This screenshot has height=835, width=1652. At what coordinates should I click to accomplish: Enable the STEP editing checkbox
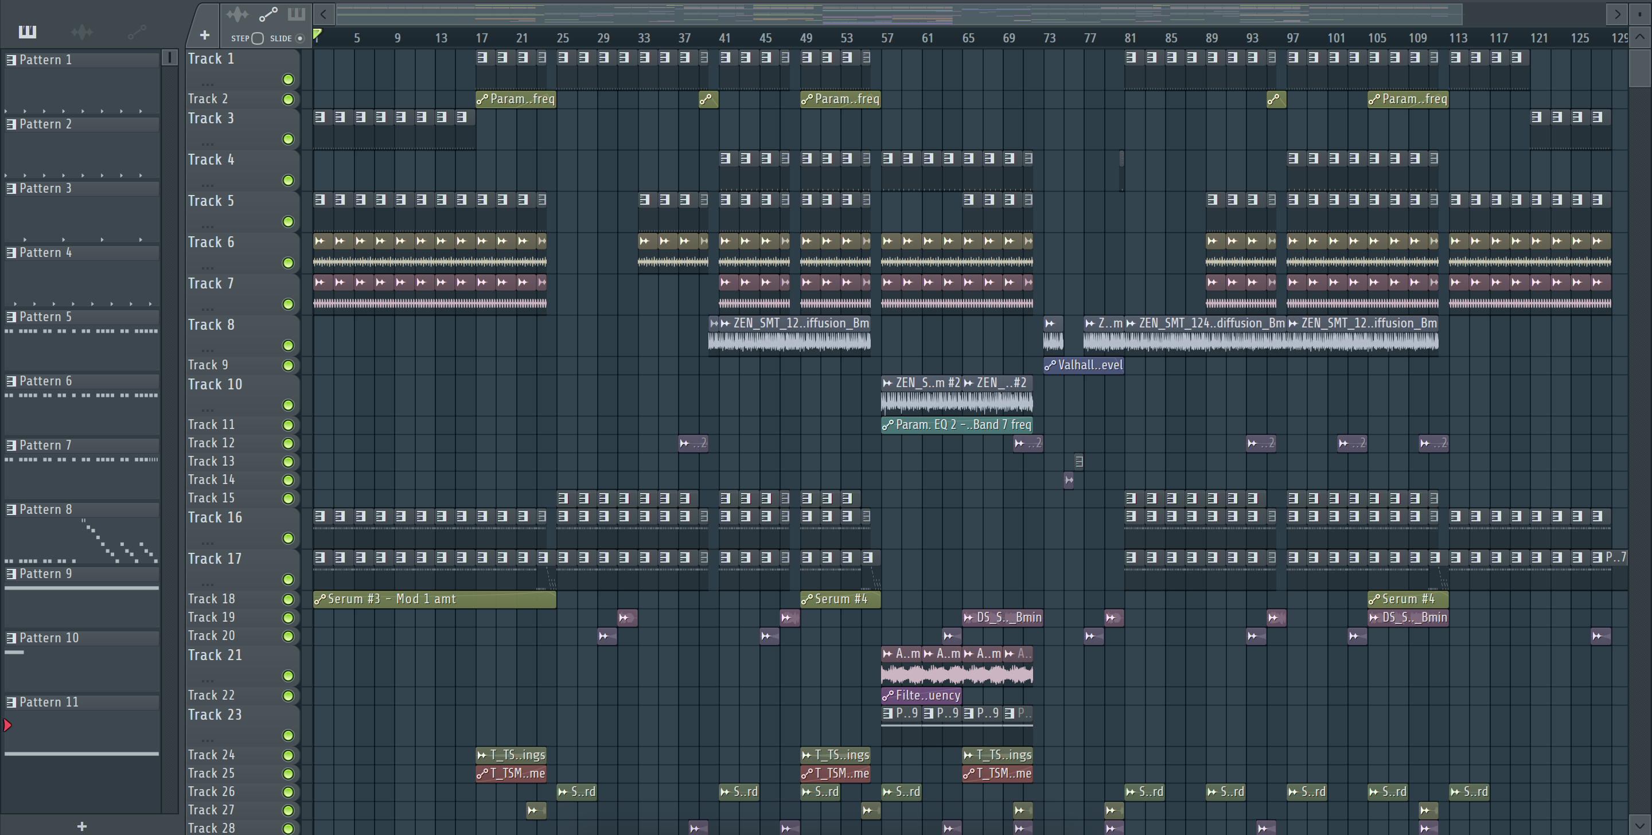pos(258,38)
